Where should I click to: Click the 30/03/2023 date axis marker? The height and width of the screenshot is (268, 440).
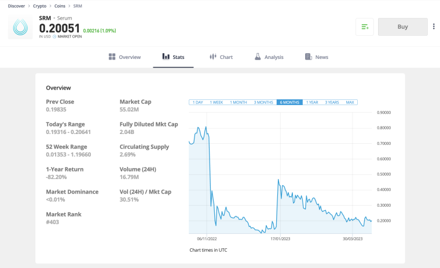pos(353,239)
